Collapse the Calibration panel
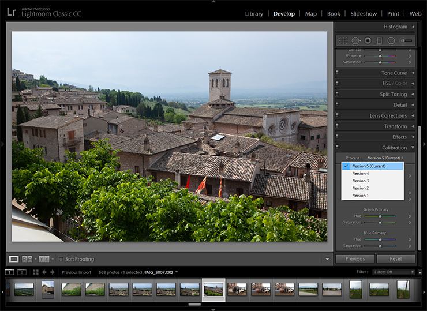427x311 pixels. coord(413,148)
